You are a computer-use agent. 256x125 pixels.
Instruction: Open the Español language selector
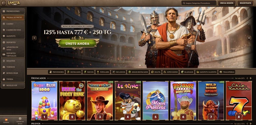pyautogui.click(x=6, y=121)
